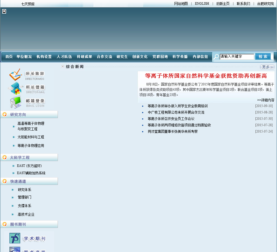Click arrow bullet beside 研究体系
Image resolution: width=277 pixels, height=252 pixels.
(13, 190)
